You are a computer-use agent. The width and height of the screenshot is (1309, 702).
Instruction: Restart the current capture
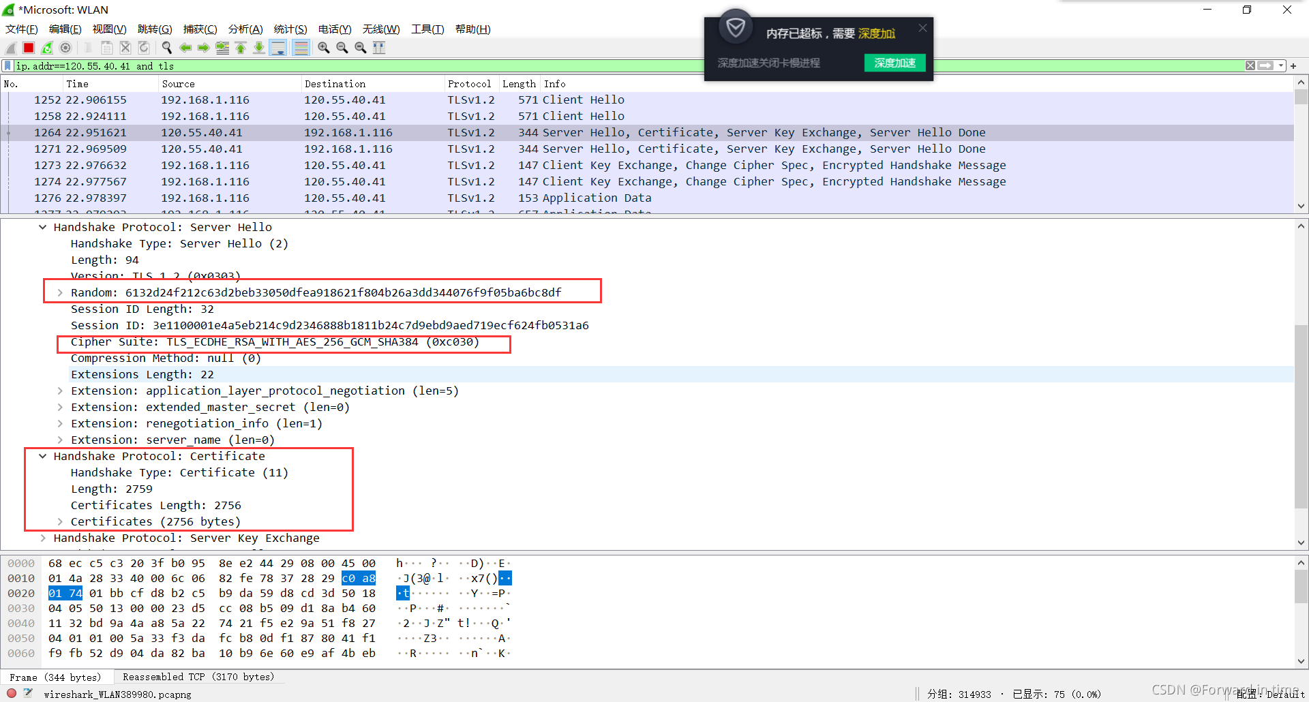coord(47,48)
